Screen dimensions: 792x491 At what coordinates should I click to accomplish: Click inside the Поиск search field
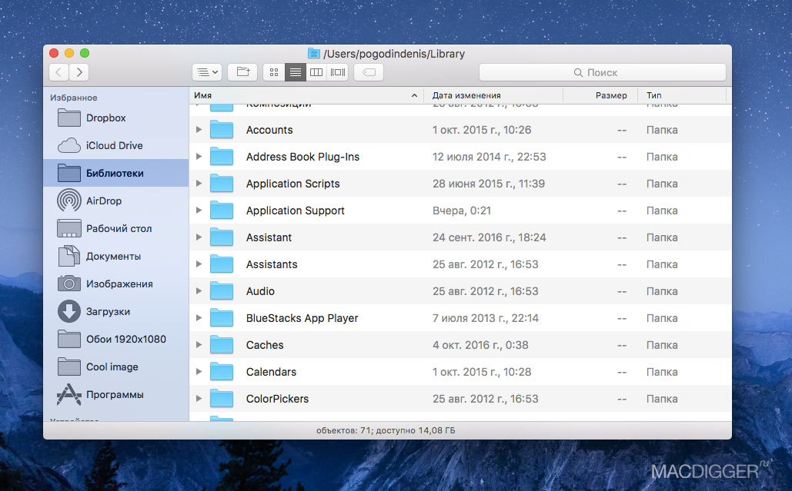pos(601,71)
